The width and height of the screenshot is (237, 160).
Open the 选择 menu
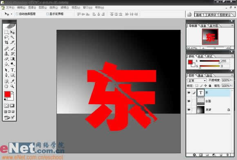(54, 8)
